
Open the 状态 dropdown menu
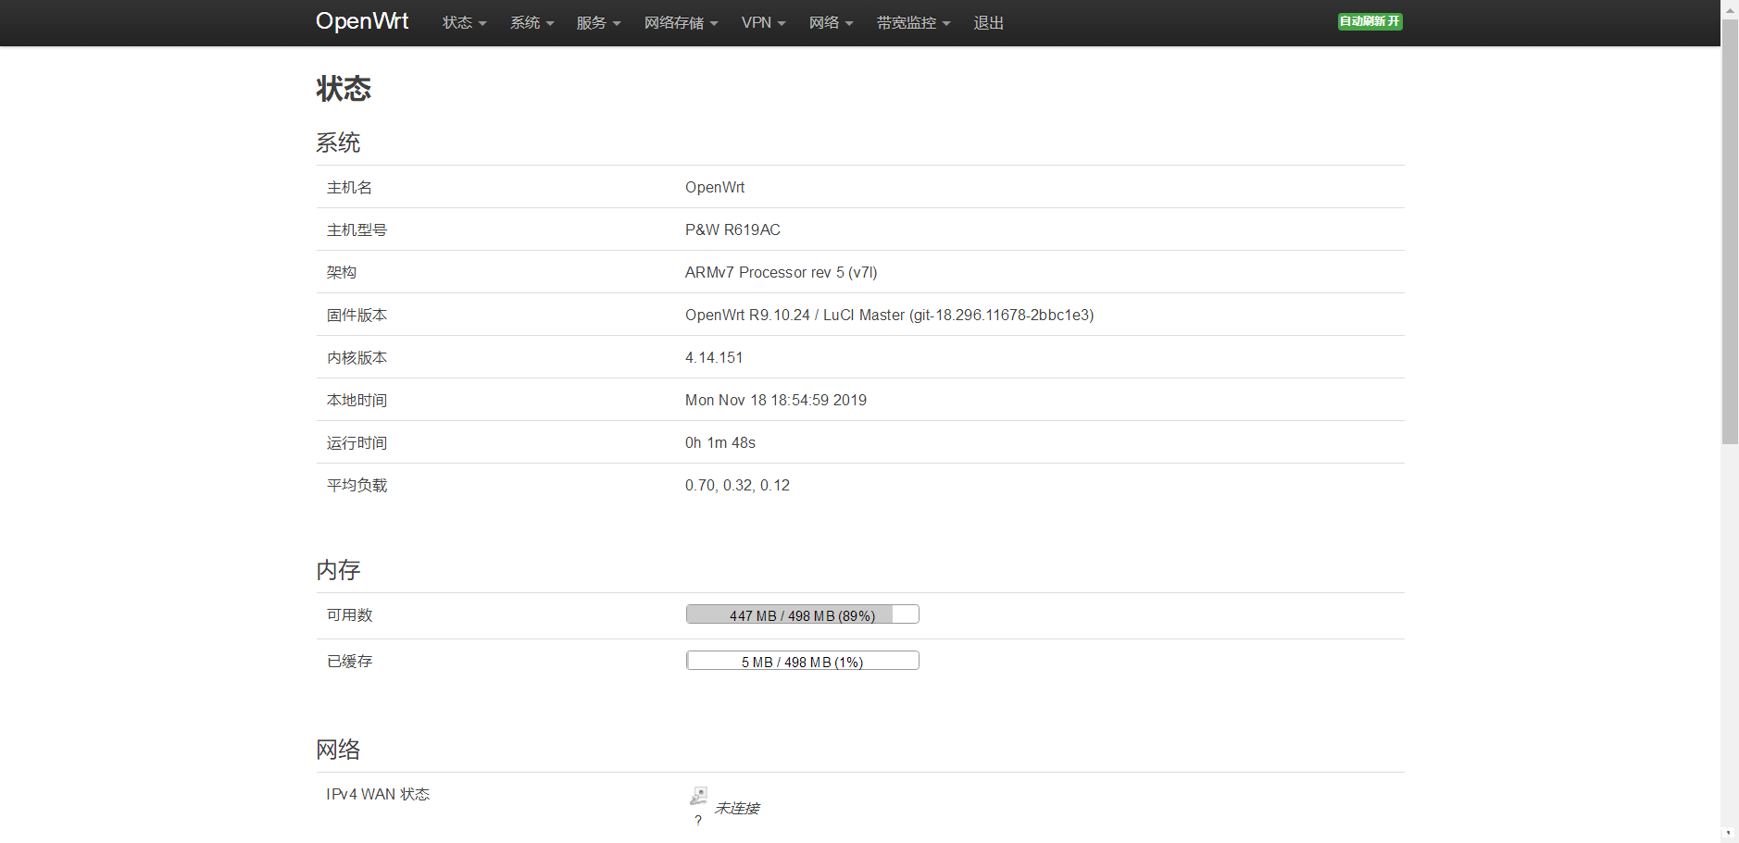(464, 23)
